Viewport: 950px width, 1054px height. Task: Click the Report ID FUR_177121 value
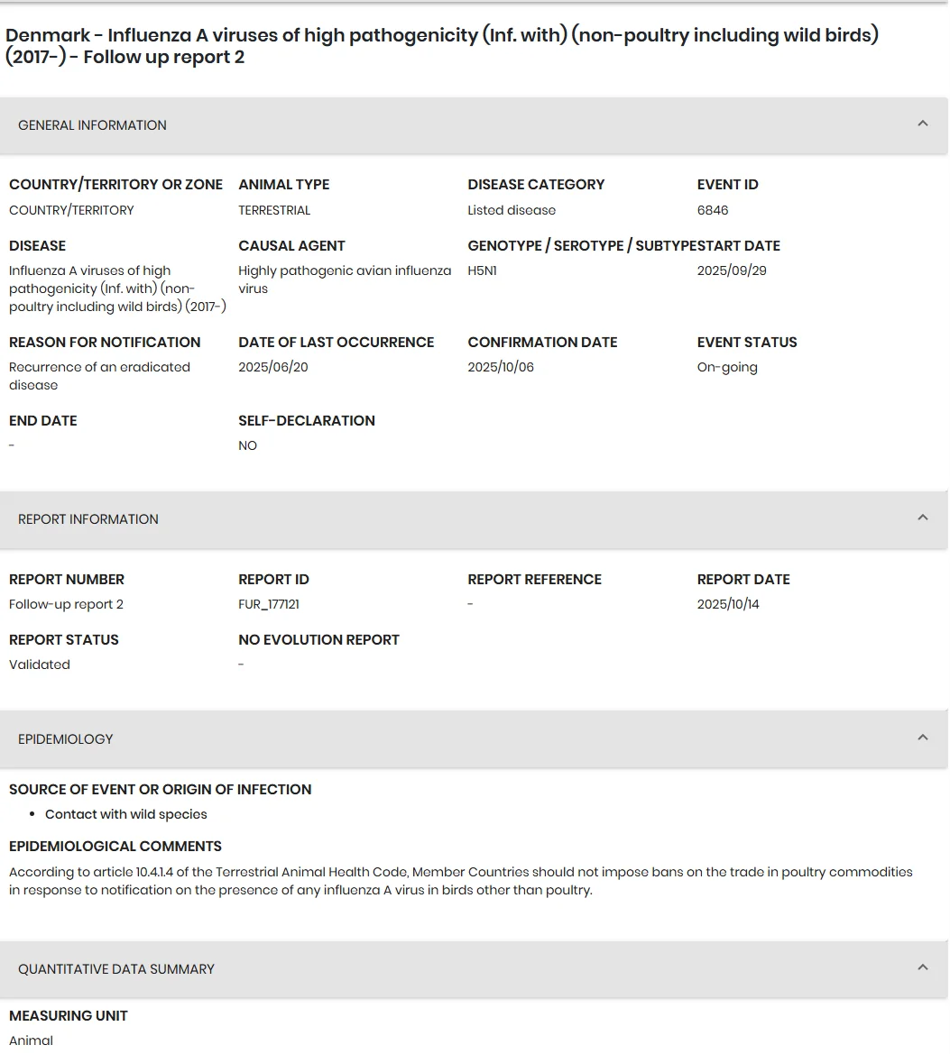click(269, 604)
